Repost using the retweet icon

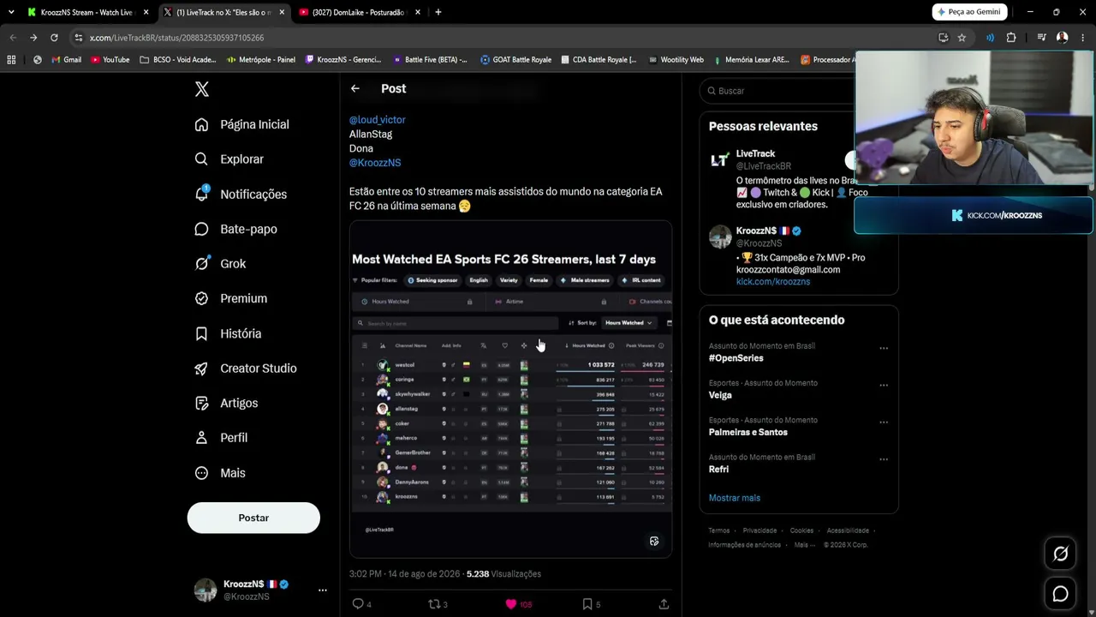click(x=433, y=604)
